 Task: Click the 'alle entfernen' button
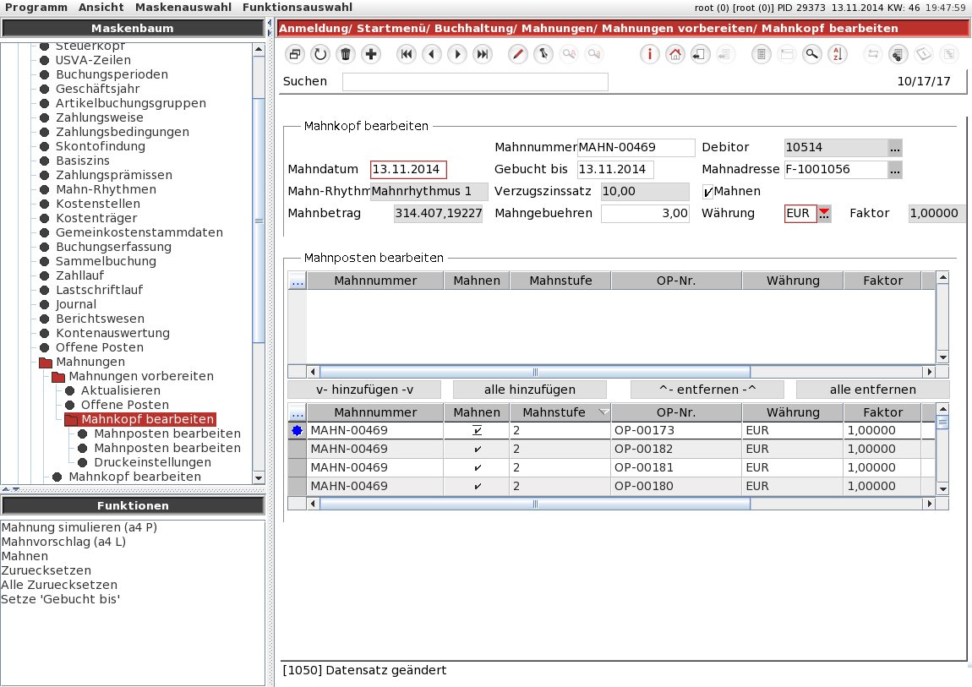(x=873, y=390)
